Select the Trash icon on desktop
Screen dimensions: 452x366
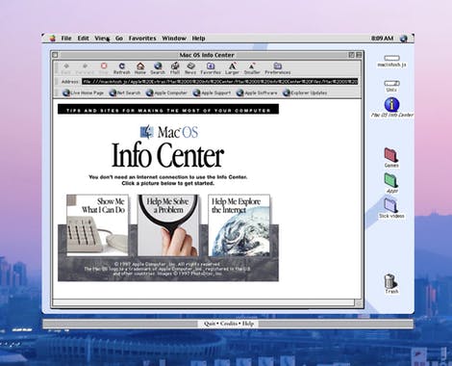click(391, 283)
